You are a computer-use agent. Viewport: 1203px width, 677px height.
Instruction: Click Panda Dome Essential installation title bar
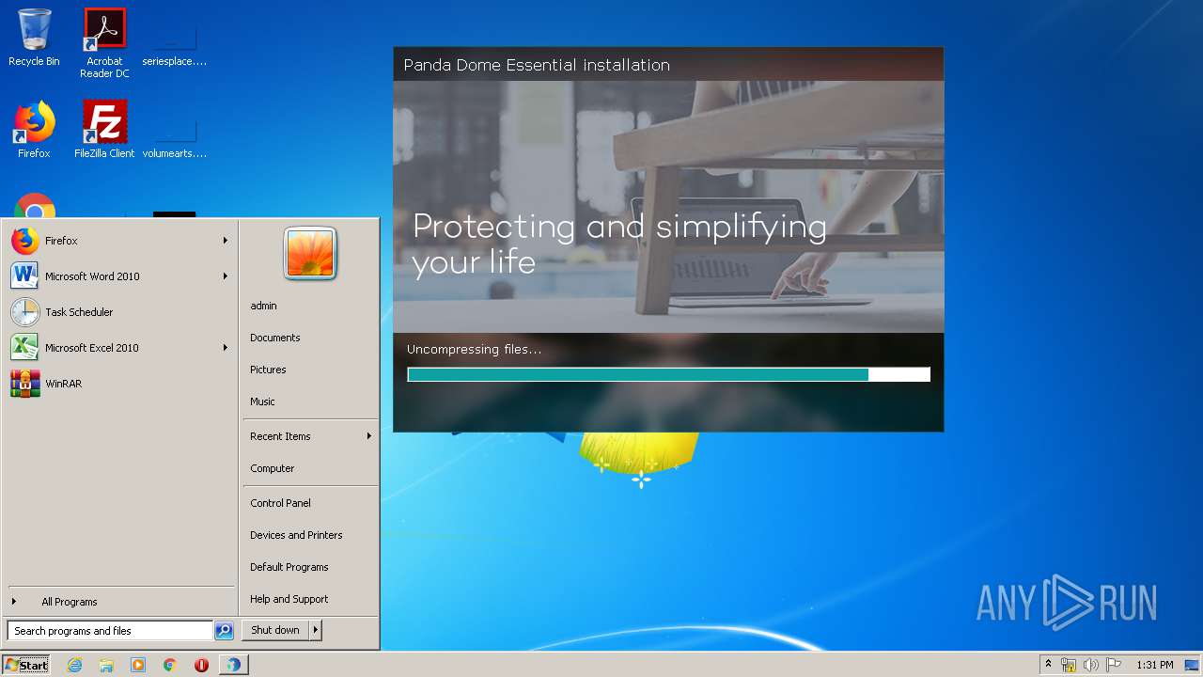pyautogui.click(x=668, y=65)
